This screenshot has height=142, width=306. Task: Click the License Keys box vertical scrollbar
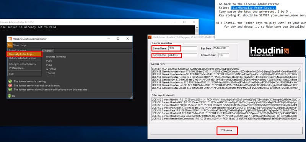[x=299, y=79]
